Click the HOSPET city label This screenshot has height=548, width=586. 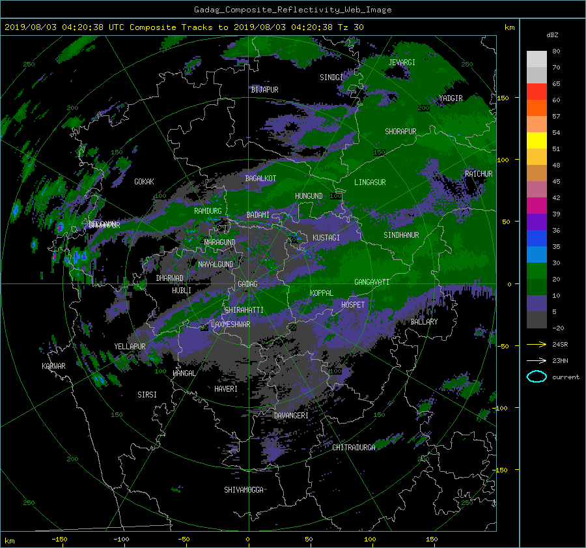click(x=353, y=305)
